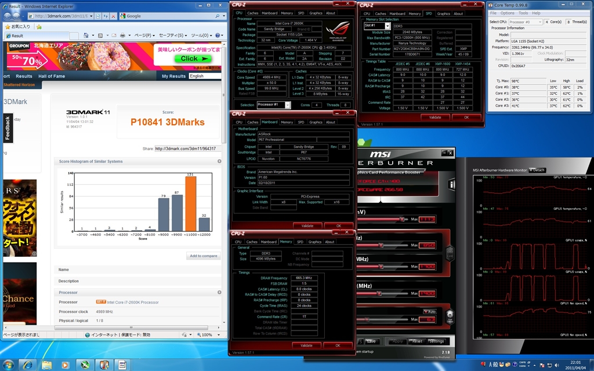Click Validate in the mainboard CPU-Z window

click(307, 225)
